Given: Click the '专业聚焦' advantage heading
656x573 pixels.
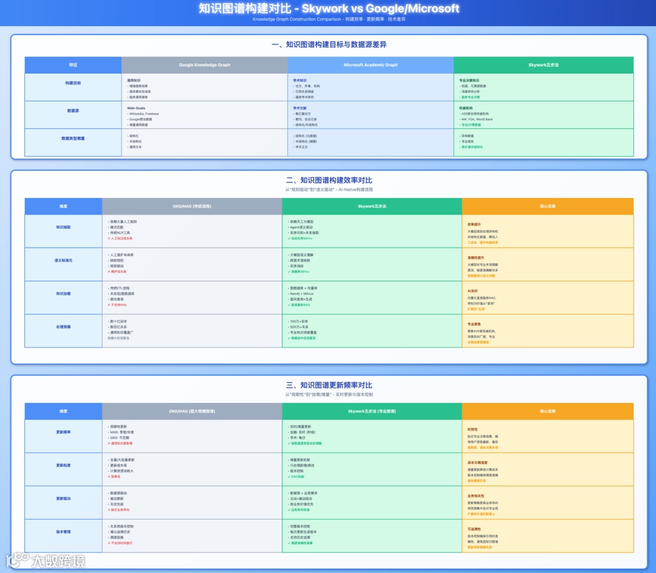Looking at the screenshot, I should pyautogui.click(x=474, y=324).
